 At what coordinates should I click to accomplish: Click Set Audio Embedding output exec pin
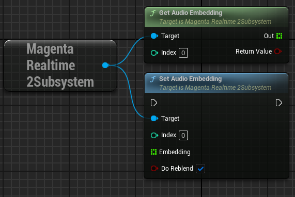[279, 103]
